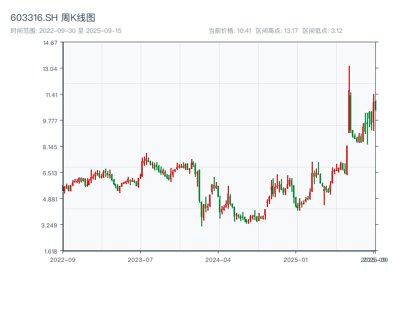The height and width of the screenshot is (313, 417).
Task: Click the 2023-07 date axis label
Action: [141, 259]
